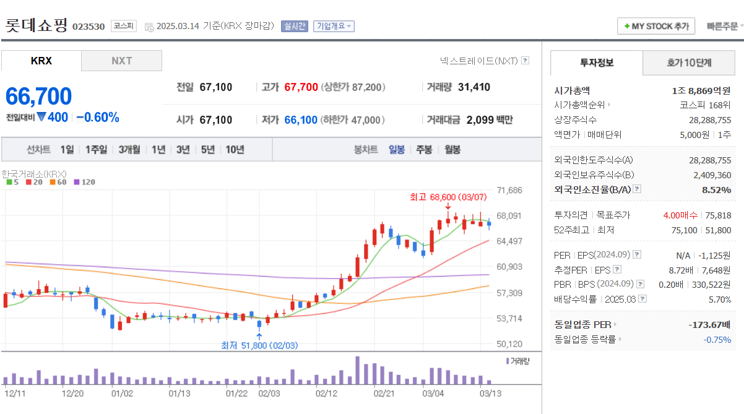The width and height of the screenshot is (744, 414).
Task: Select the 1주일 line chart period
Action: [96, 150]
